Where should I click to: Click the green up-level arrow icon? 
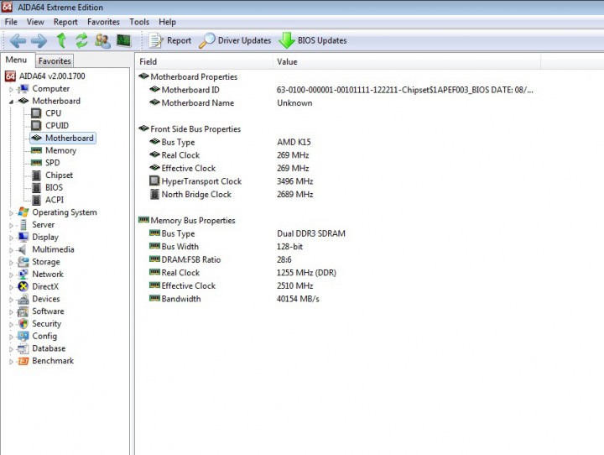pos(61,40)
